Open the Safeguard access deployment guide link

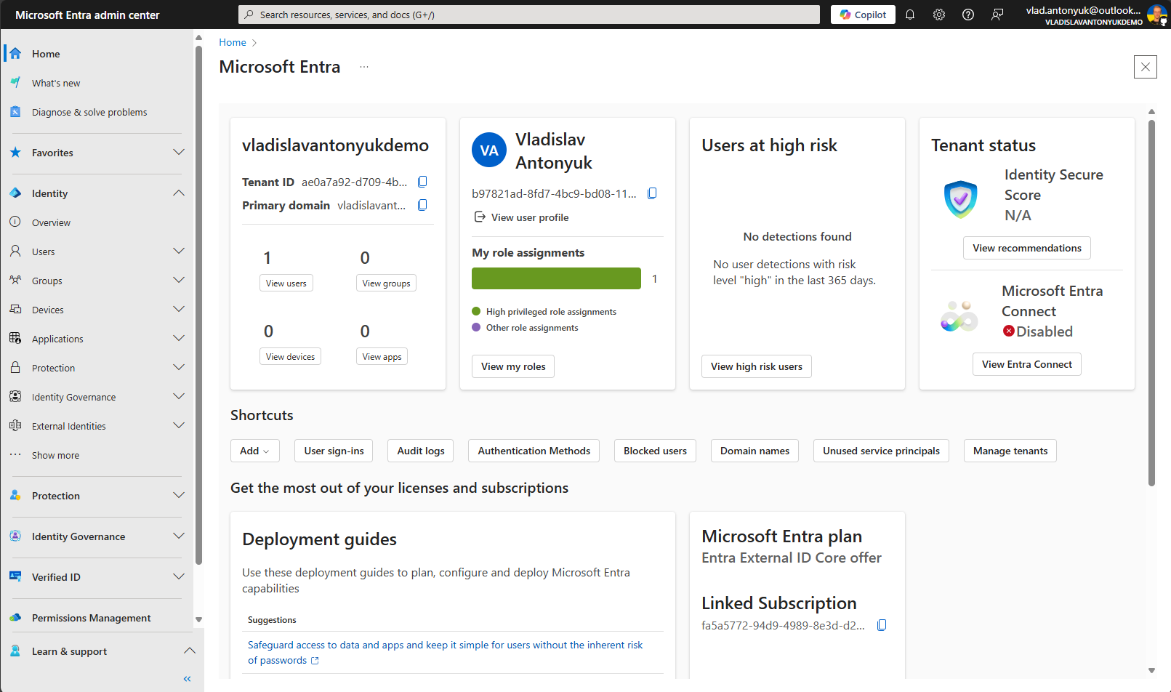tap(446, 653)
